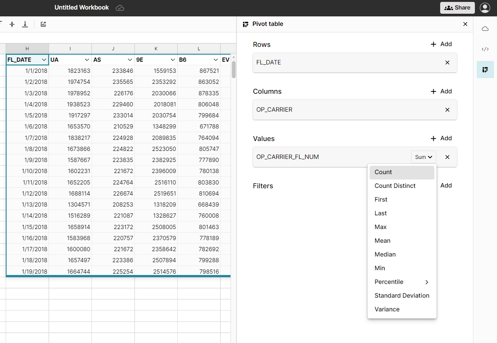Open the code panel via </> icon

coord(485,49)
